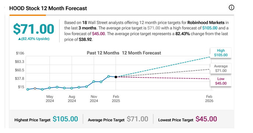Viewport: 253px width, 133px height.
Task: Click the $105.00 high forecast text link
Action: (x=210, y=28)
